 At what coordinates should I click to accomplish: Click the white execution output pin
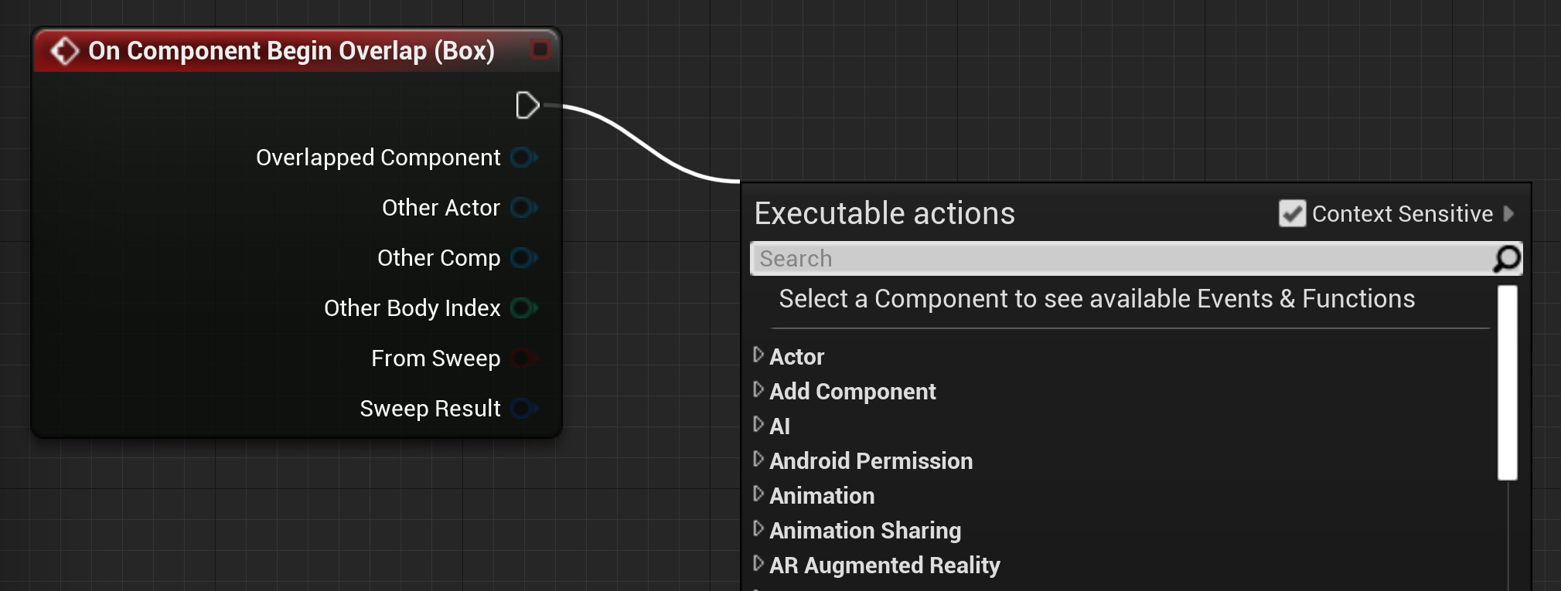(527, 105)
